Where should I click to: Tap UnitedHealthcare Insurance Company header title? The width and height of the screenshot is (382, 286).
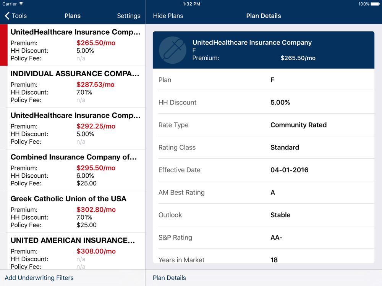[x=252, y=43]
